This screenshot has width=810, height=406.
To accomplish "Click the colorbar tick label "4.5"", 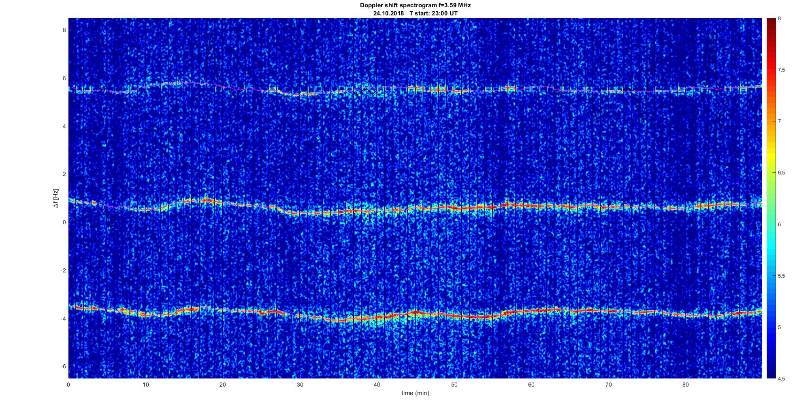I will (x=782, y=378).
